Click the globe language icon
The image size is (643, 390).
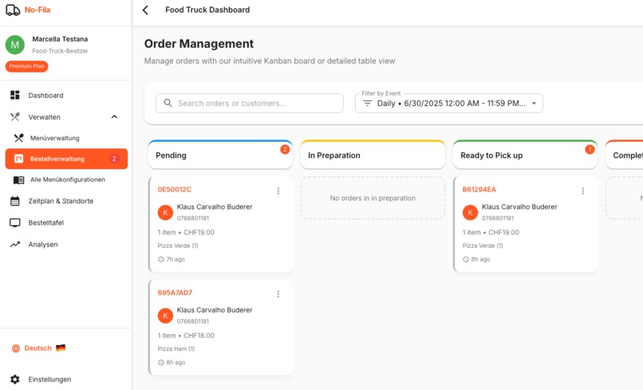16,349
